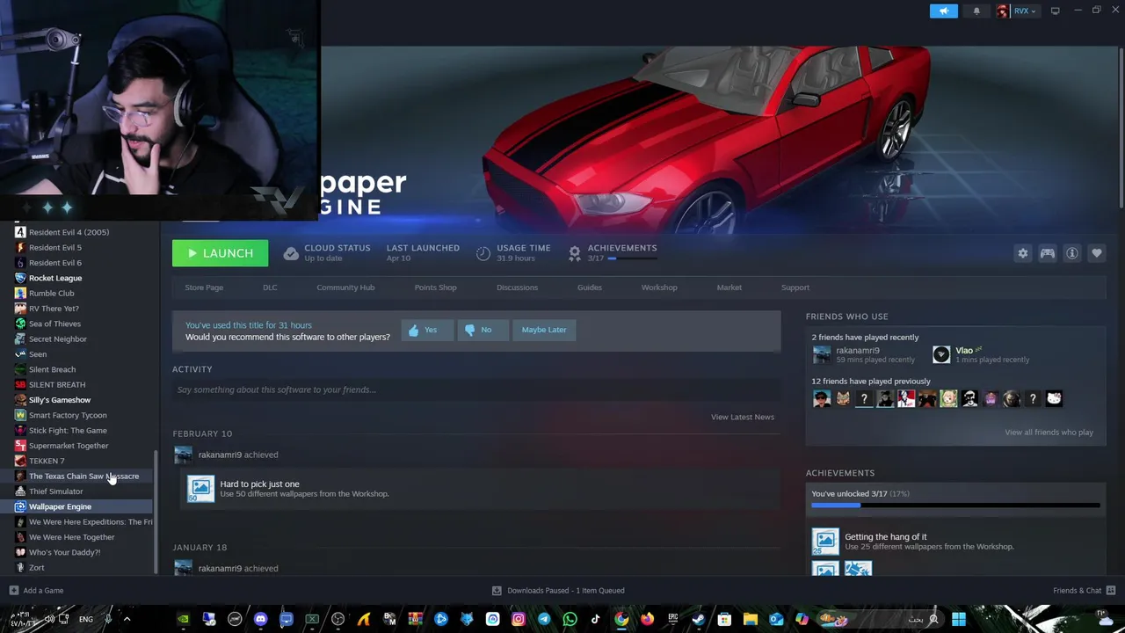
Task: Select Smart Factory Tycoon in library
Action: click(x=68, y=415)
